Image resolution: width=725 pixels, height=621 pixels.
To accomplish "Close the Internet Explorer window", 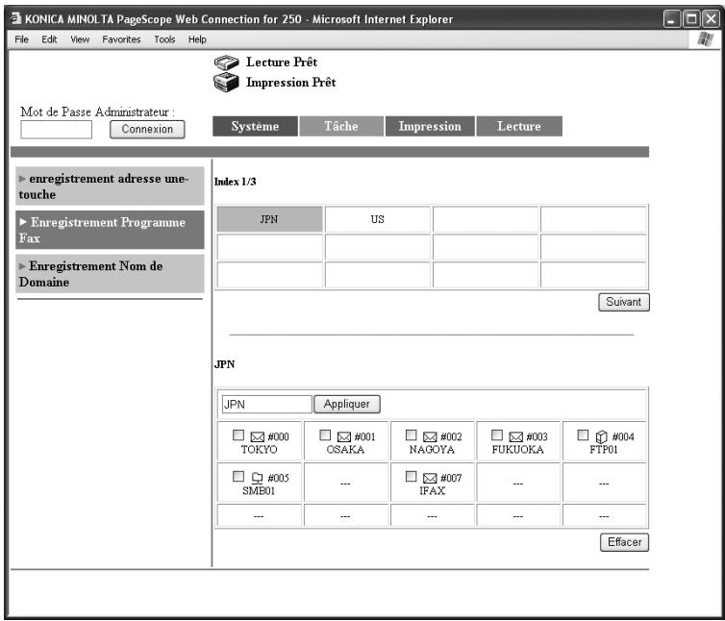I will pos(711,19).
